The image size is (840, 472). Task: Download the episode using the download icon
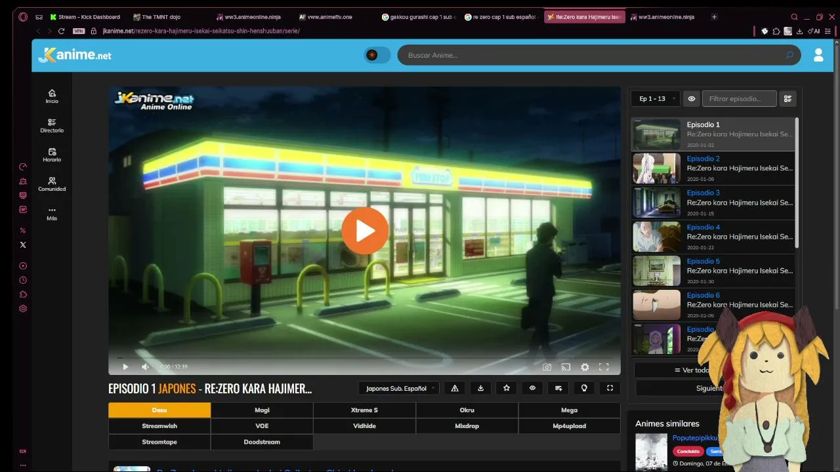(x=480, y=388)
